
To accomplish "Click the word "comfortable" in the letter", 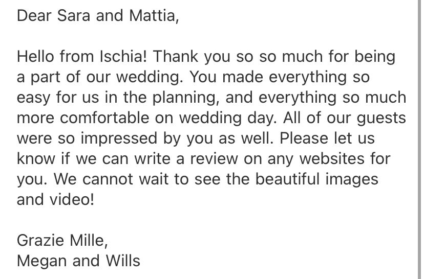I will click(104, 118).
